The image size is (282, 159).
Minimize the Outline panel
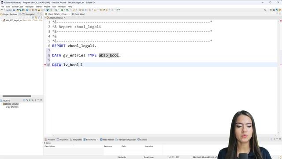(x=38, y=100)
